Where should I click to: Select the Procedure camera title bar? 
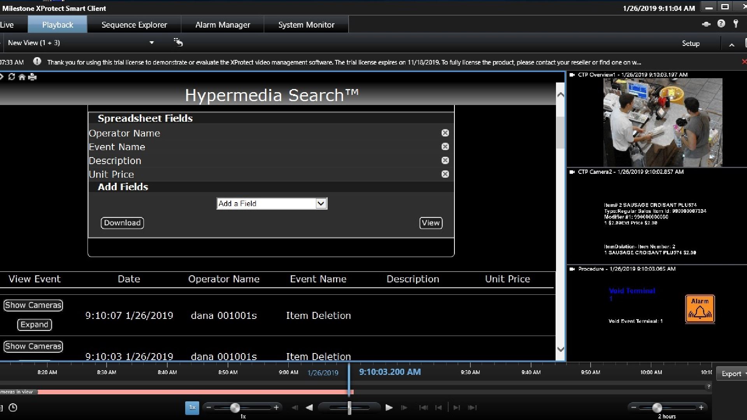click(657, 269)
